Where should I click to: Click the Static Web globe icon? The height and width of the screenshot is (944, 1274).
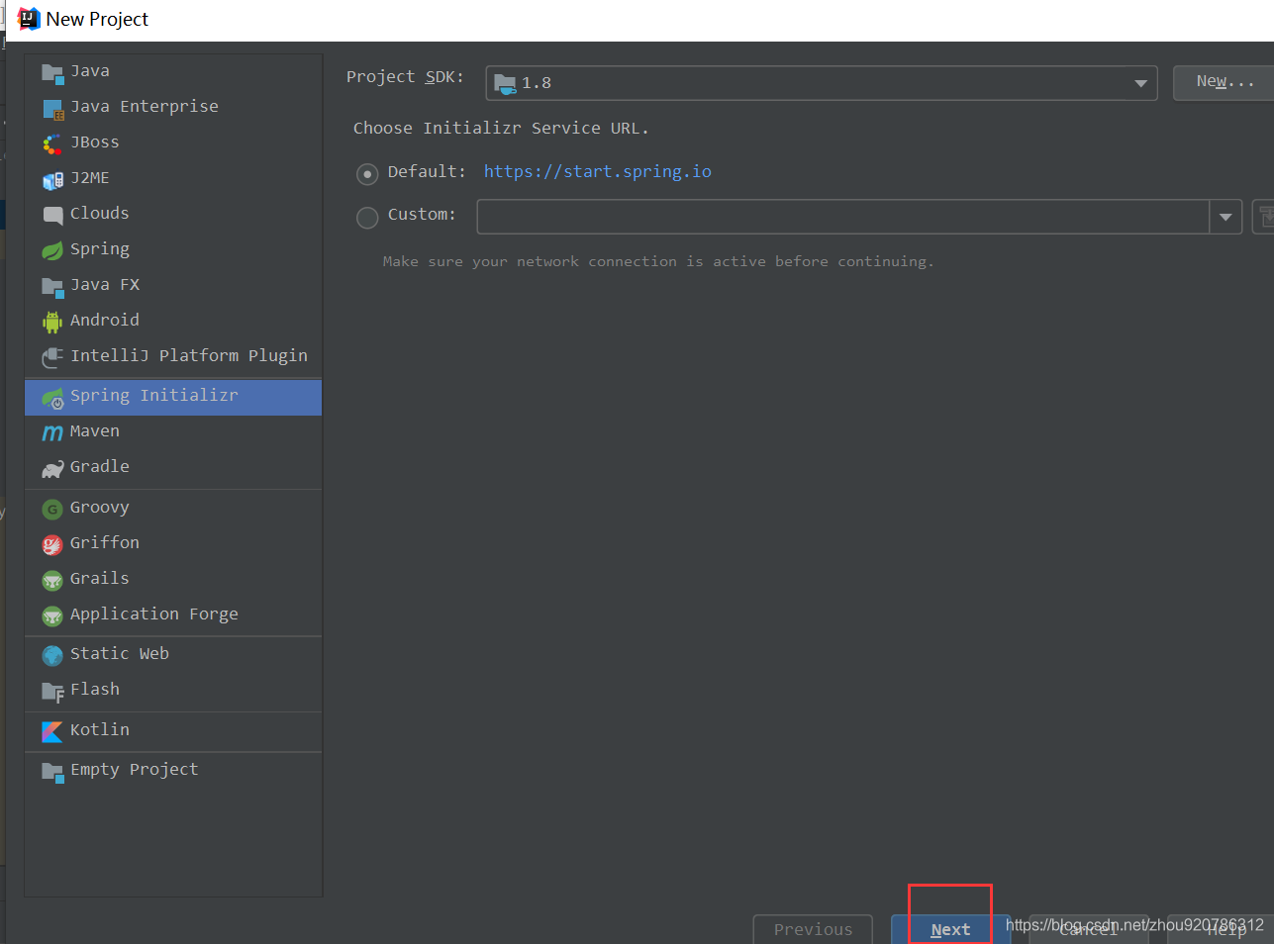tap(52, 655)
